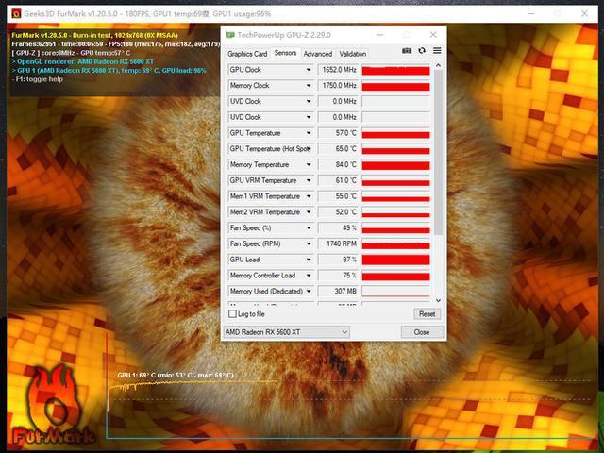Screen dimensions: 604x453
Task: Click the 1740 RPM fan speed value
Action: tap(338, 243)
